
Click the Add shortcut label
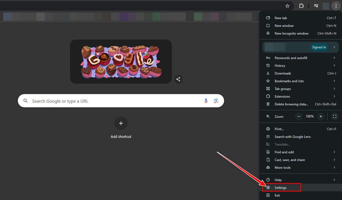pos(121,137)
